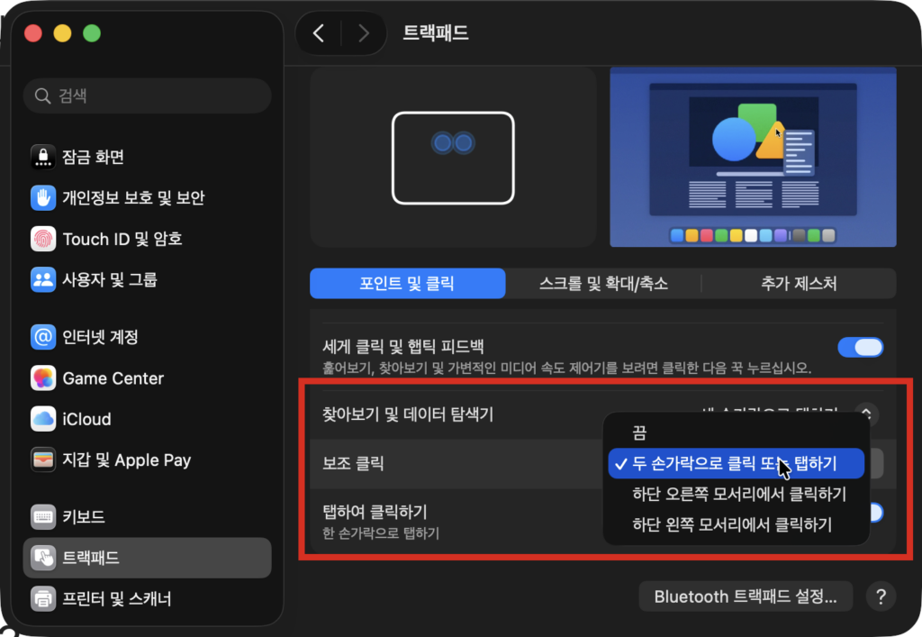This screenshot has height=637, width=922.
Task: Click the desktop demo video preview
Action: coord(753,157)
